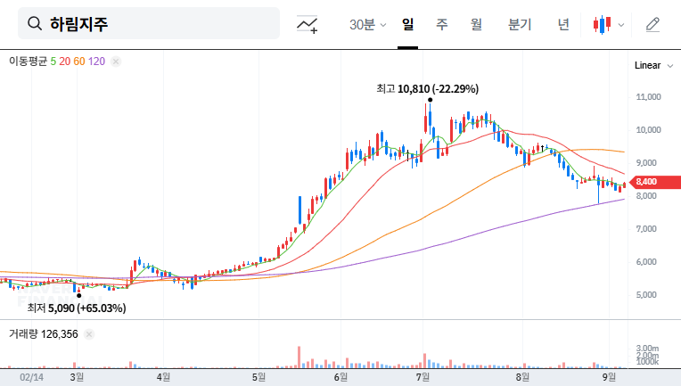Click the orange 60 moving average value
Viewport: 681px width, 386px height.
79,62
